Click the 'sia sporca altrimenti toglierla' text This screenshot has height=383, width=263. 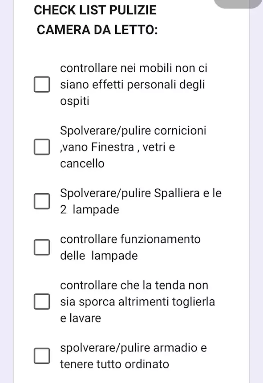pyautogui.click(x=138, y=302)
